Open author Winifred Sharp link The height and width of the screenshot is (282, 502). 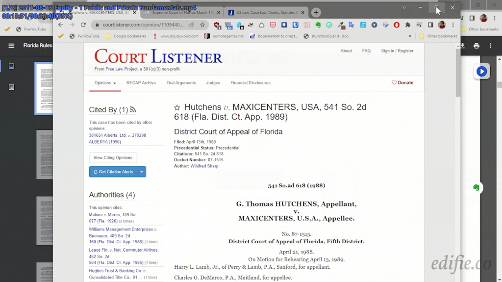coord(204,166)
